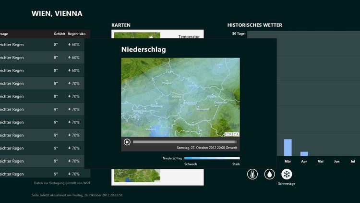Open the HISTORISCHES WETTER section heading
This screenshot has width=360, height=203.
254,25
